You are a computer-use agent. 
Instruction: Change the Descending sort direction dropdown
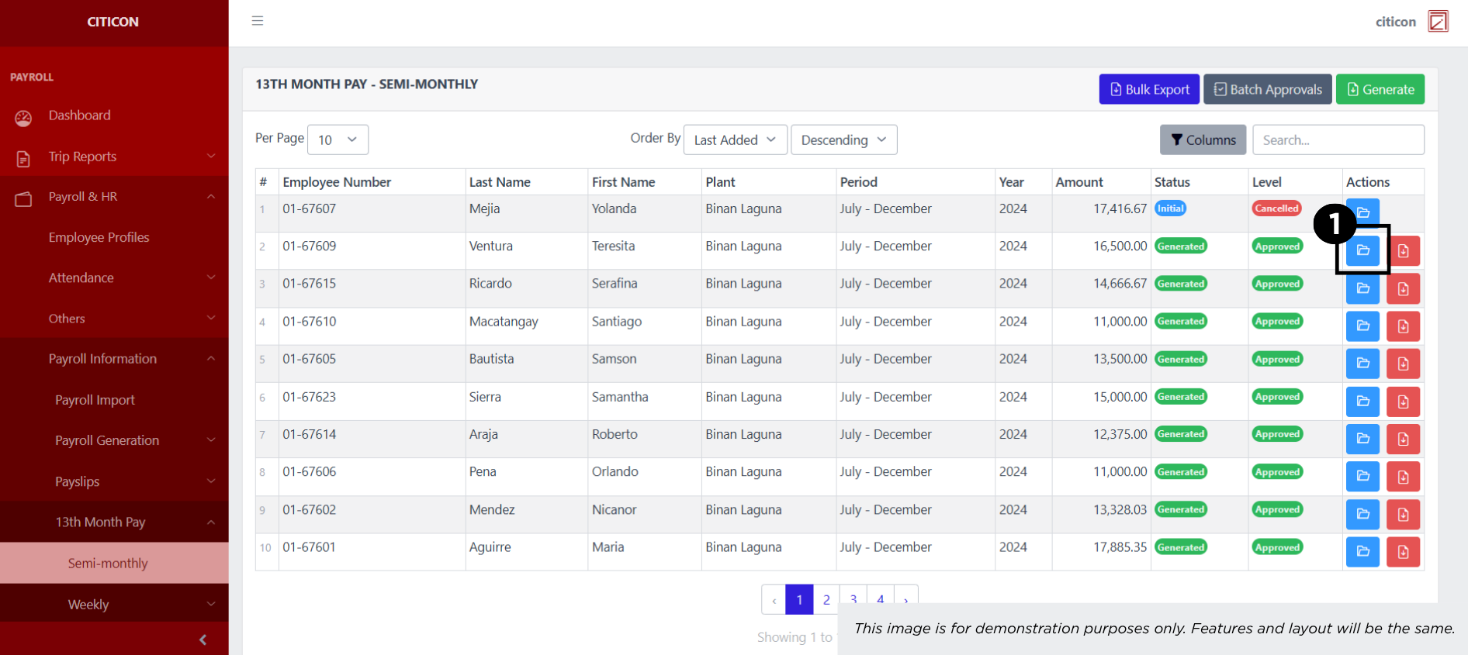click(x=843, y=140)
